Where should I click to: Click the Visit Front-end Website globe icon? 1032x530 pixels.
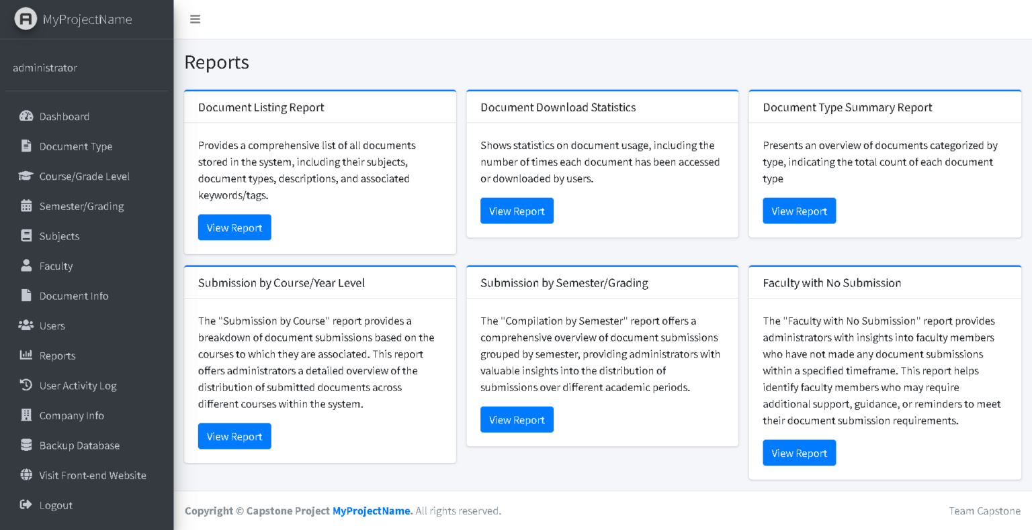click(x=26, y=475)
